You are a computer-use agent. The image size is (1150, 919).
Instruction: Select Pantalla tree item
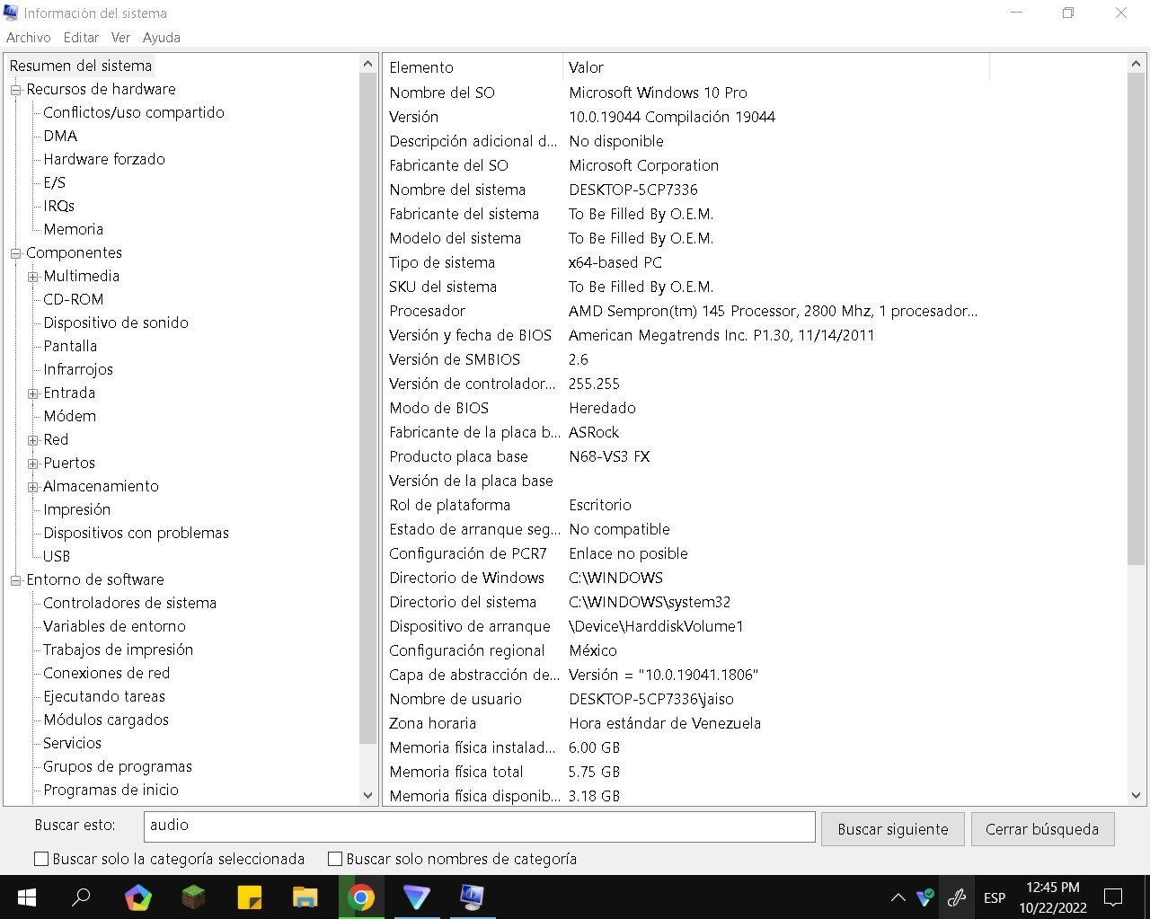[x=70, y=346]
